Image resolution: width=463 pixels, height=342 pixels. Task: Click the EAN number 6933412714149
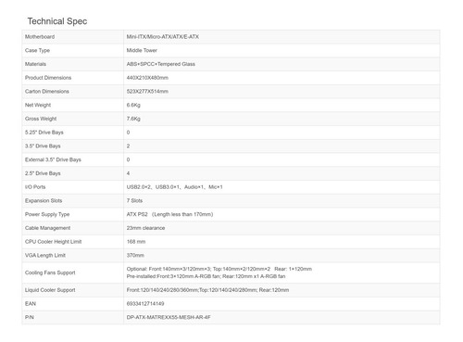(145, 304)
